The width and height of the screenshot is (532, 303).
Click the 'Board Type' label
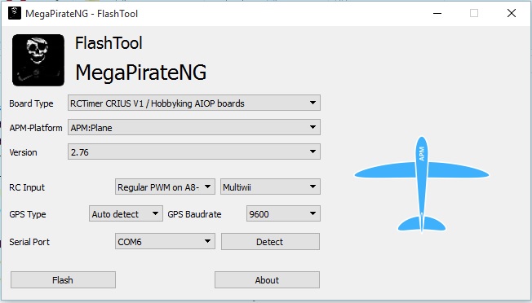point(31,103)
